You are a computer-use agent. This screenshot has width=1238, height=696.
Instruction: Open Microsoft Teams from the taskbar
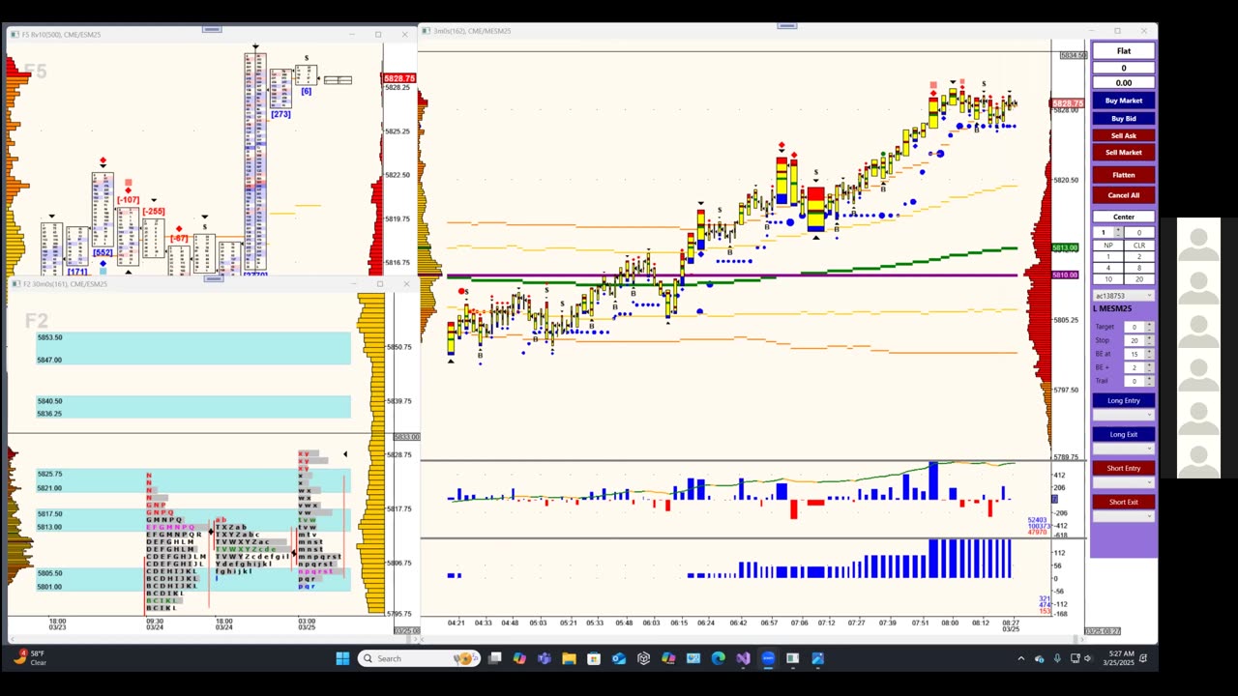544,658
